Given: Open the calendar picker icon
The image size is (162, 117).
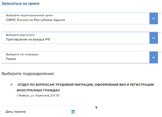Looking at the screenshot, I should point(73,112).
